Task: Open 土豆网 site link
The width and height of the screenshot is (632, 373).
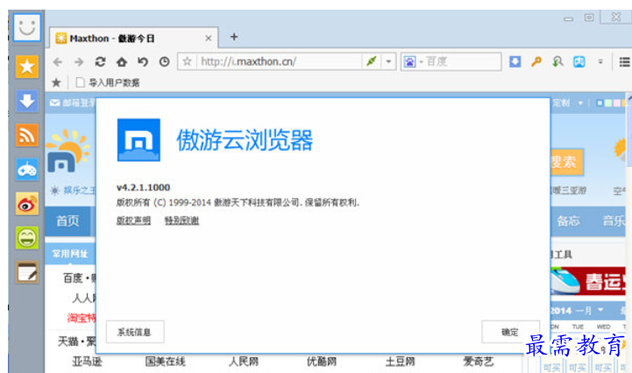Action: (401, 362)
